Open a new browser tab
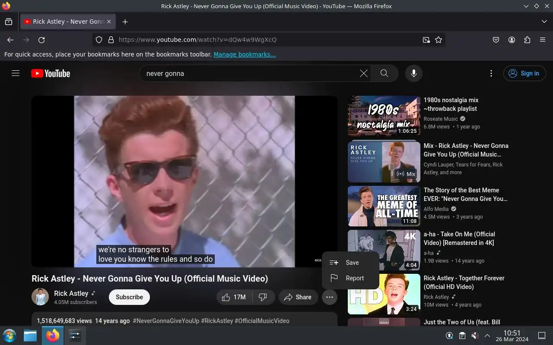 (x=125, y=22)
